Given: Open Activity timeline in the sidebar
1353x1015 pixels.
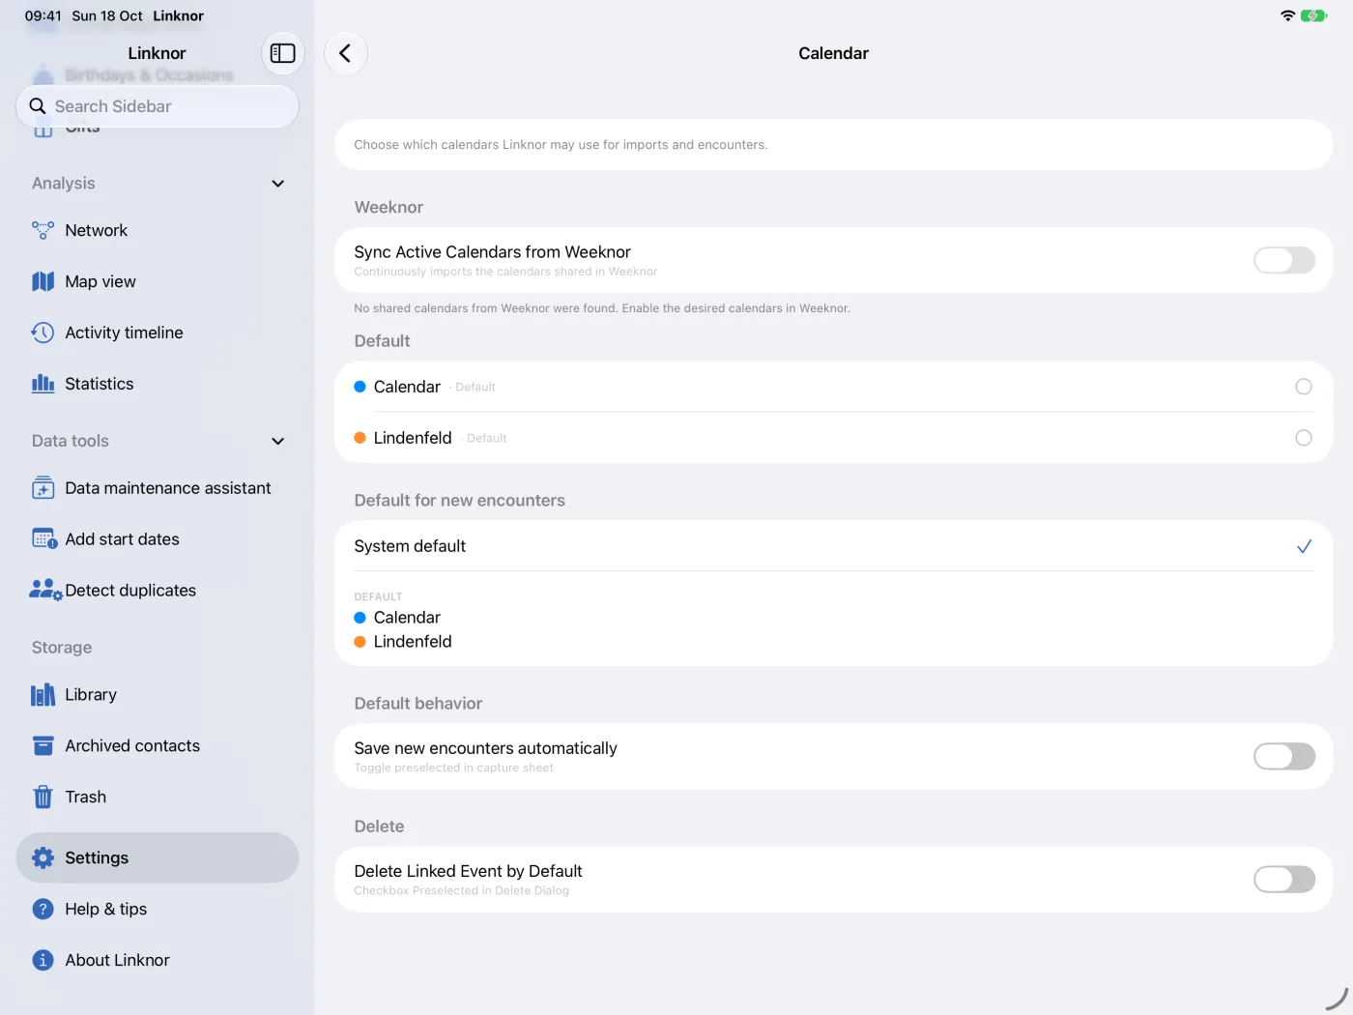Looking at the screenshot, I should tap(158, 333).
